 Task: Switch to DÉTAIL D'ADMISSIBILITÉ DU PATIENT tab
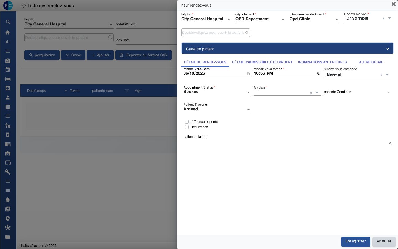pos(262,62)
